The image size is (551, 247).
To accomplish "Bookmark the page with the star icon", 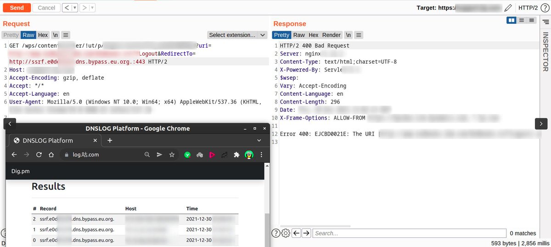I will click(x=172, y=155).
